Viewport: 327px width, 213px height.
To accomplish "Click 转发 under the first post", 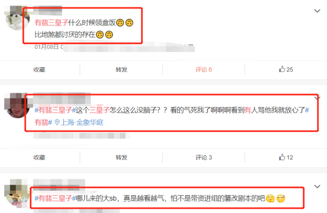I will pos(121,69).
